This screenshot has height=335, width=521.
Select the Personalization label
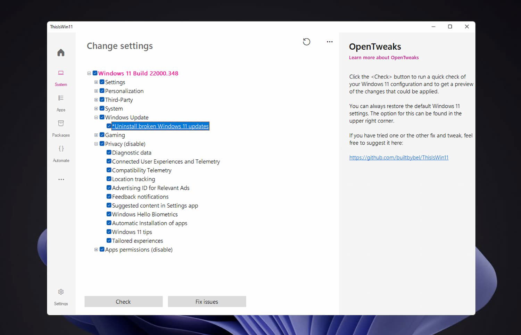point(124,91)
